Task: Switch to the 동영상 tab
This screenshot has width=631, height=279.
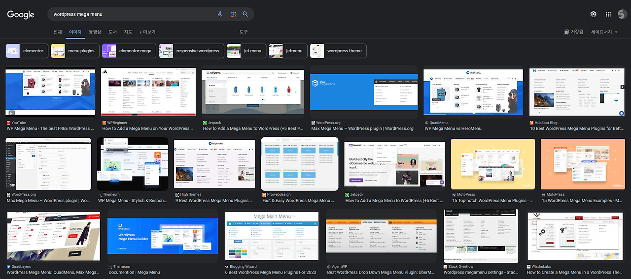Action: [95, 32]
